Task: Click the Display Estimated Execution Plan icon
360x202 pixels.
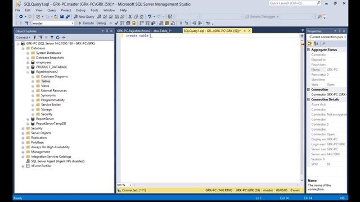Action: [x=123, y=23]
